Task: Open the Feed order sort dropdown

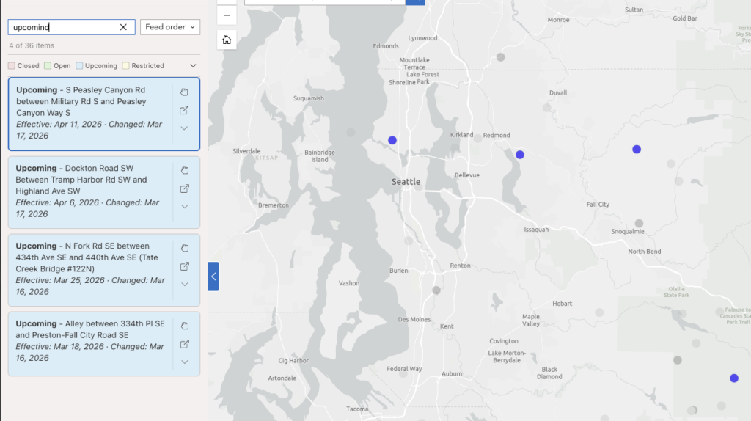Action: coord(170,27)
